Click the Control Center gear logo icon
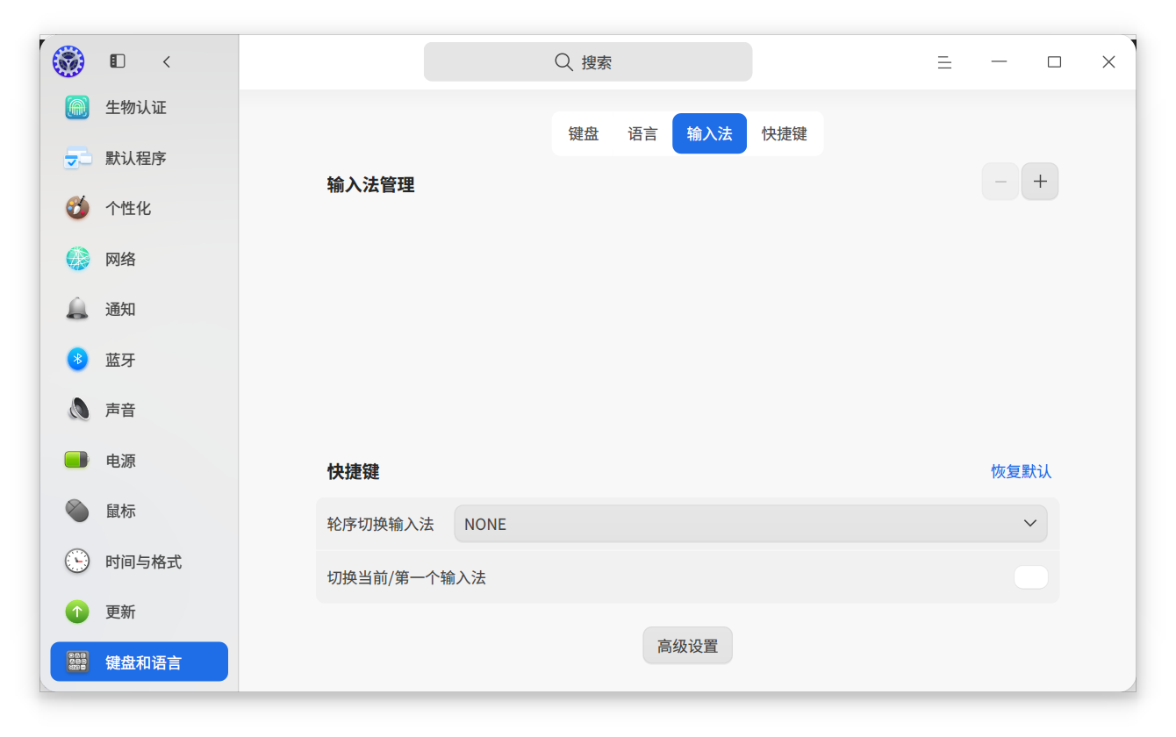Screen dimensions: 1176x737 [68, 61]
